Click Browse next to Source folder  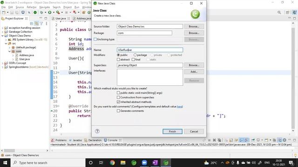[x=194, y=26]
